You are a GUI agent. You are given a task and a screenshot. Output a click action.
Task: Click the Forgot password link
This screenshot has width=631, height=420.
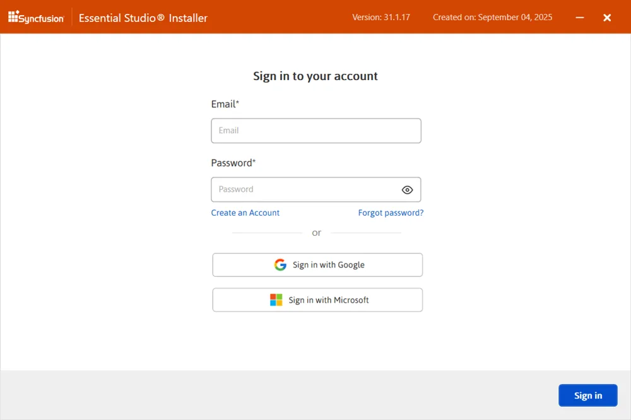(x=391, y=213)
